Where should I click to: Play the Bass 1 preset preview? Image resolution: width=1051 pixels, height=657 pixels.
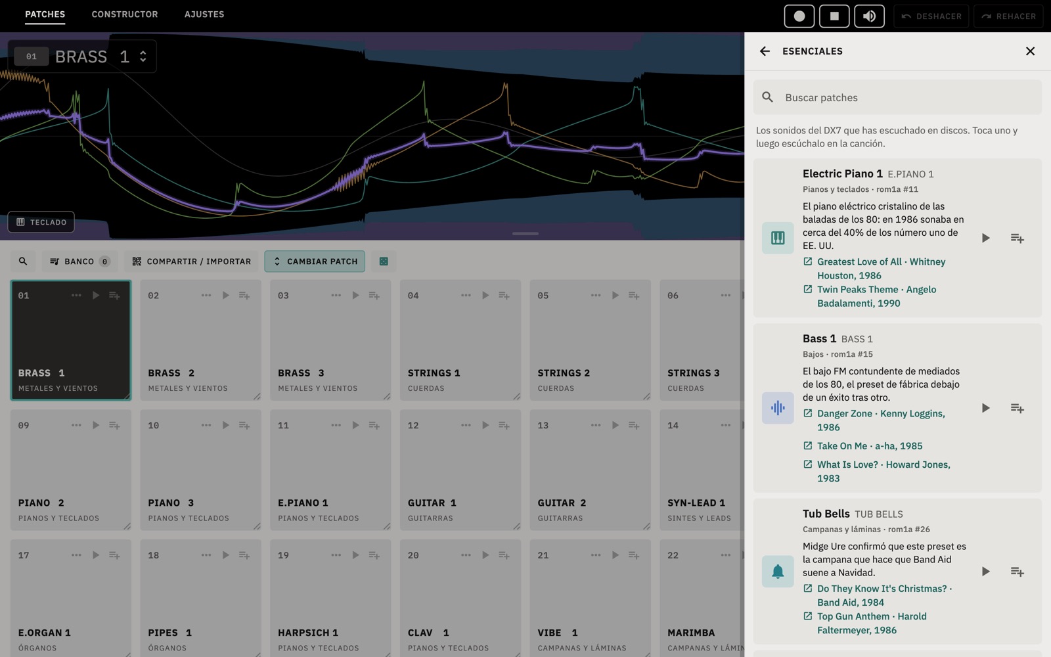coord(985,408)
